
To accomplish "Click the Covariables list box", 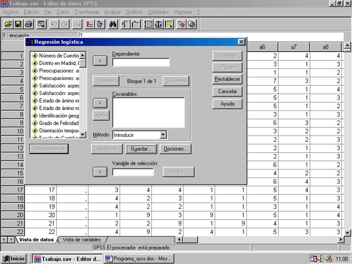I will [148, 113].
